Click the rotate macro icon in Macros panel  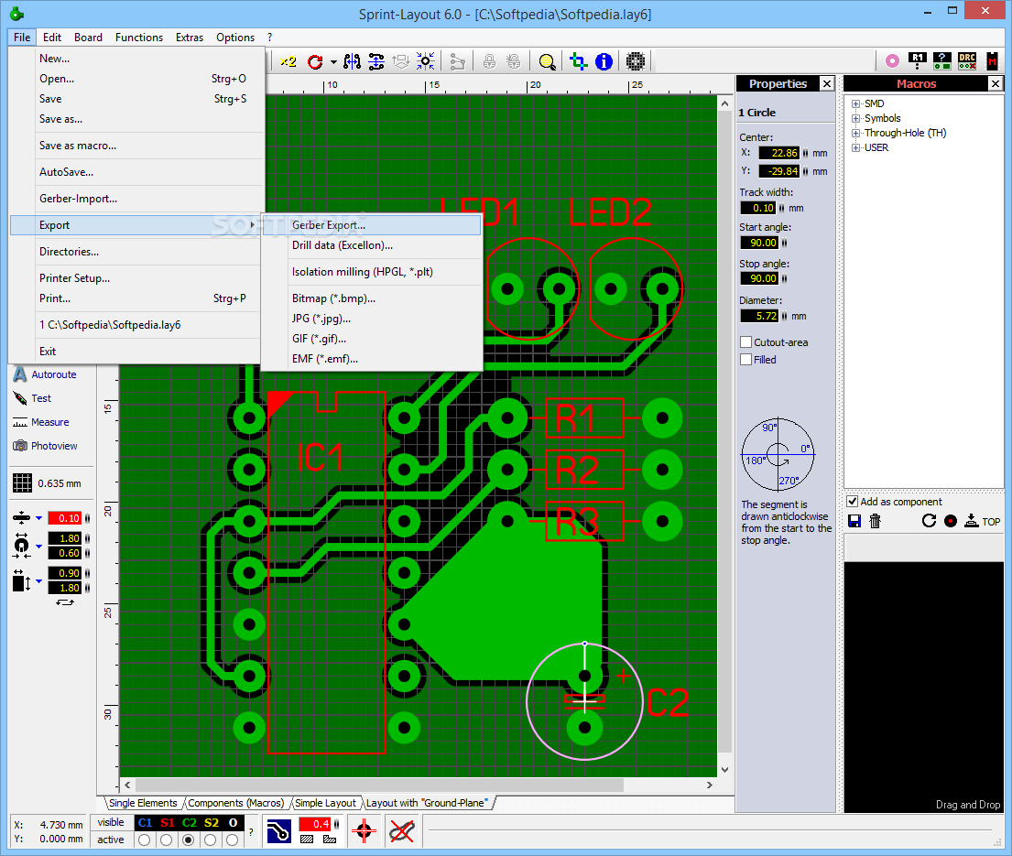tap(929, 521)
